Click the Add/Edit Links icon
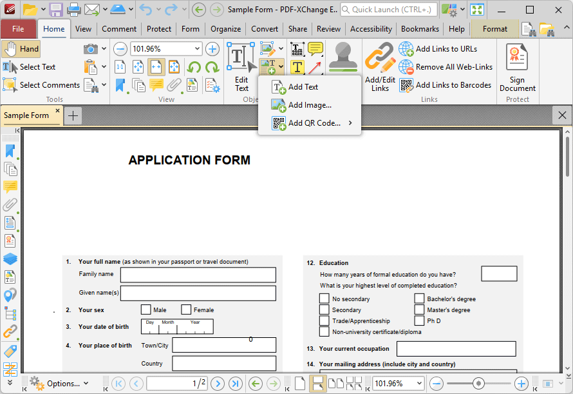Screen dimensions: 573x394 point(380,57)
